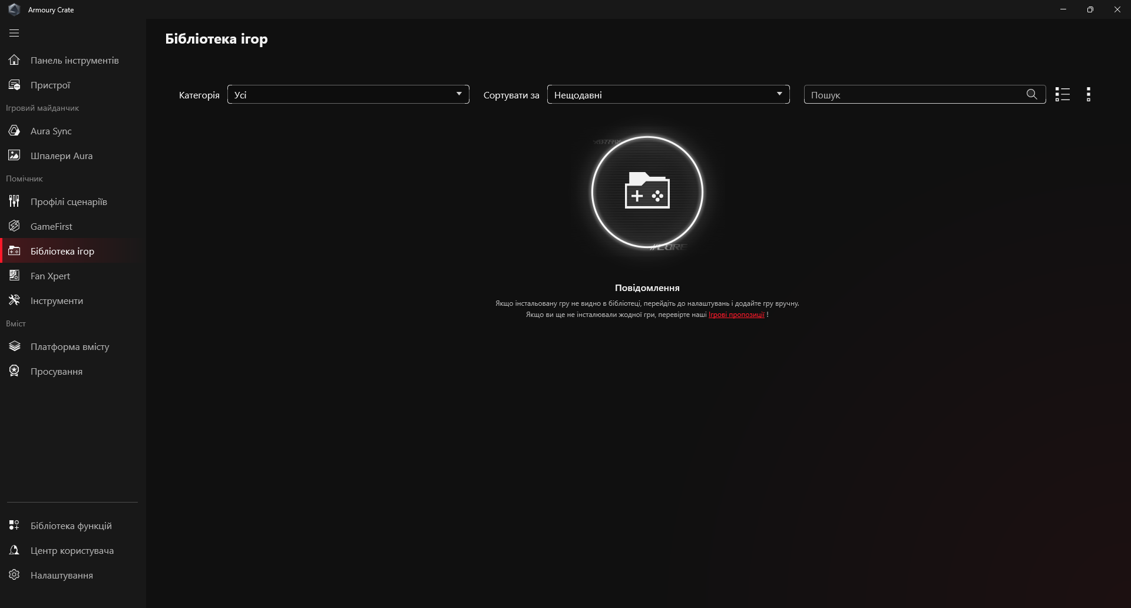Screen dimensions: 1131x608
Task: Click the Armoury Crate title text
Action: [x=51, y=10]
